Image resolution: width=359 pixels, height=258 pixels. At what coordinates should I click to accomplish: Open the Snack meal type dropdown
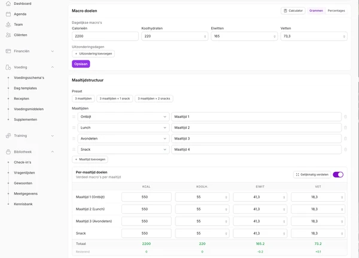click(123, 150)
